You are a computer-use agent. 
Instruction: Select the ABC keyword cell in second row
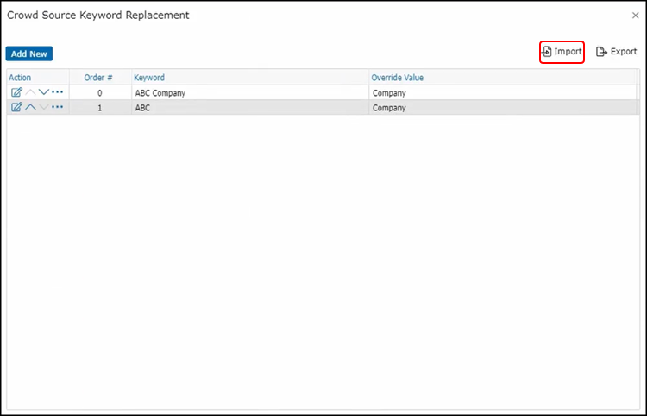coord(143,108)
